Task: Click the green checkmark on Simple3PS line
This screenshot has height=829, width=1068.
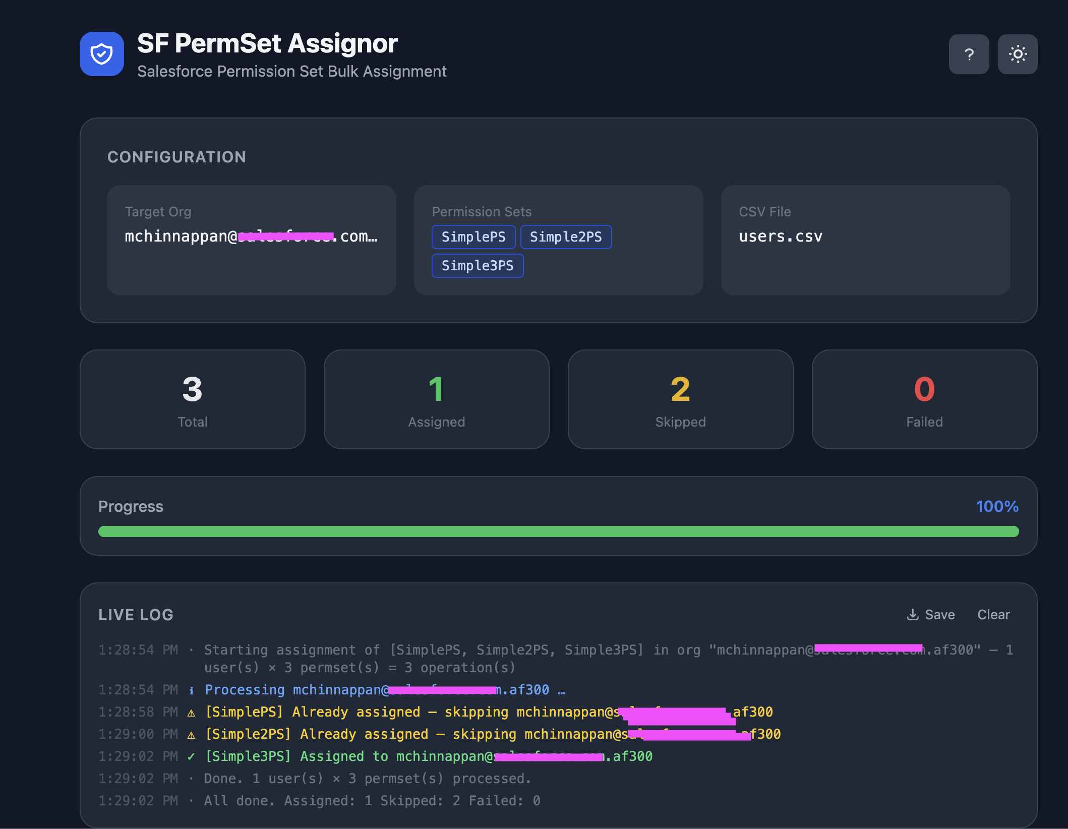Action: coord(191,756)
